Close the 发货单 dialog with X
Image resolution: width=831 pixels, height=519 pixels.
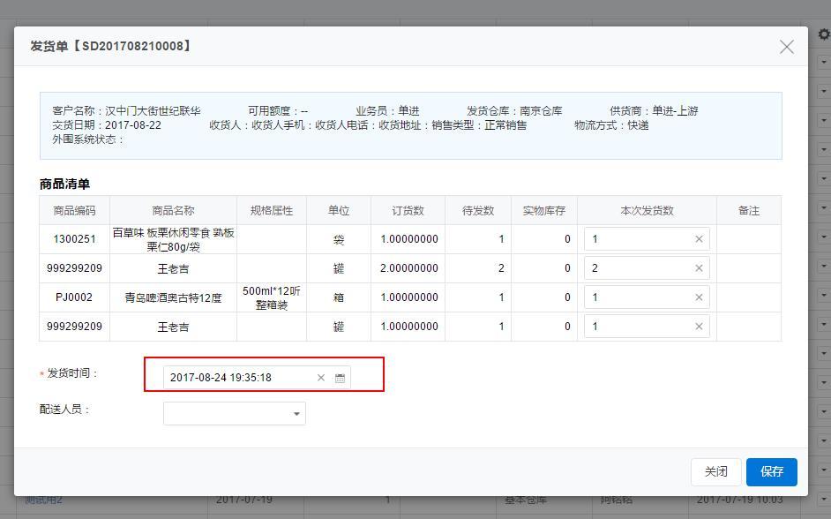(786, 47)
